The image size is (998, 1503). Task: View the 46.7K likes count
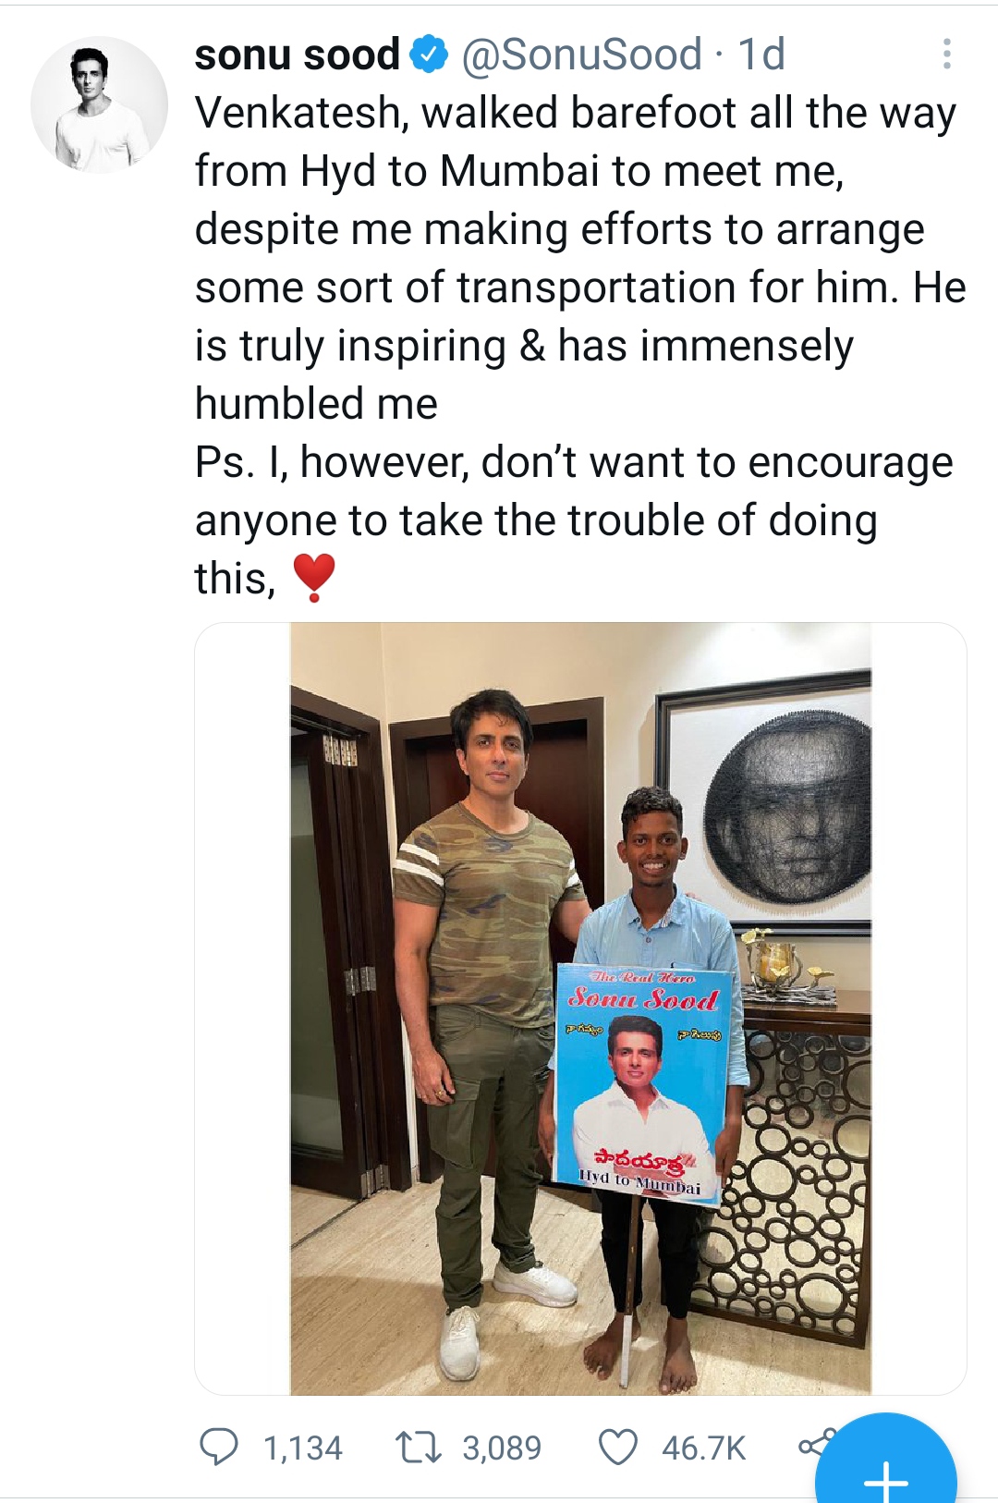point(703,1448)
